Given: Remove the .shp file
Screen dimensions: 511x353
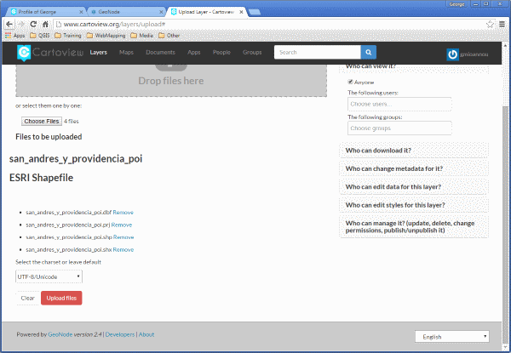Looking at the screenshot, I should coord(123,237).
